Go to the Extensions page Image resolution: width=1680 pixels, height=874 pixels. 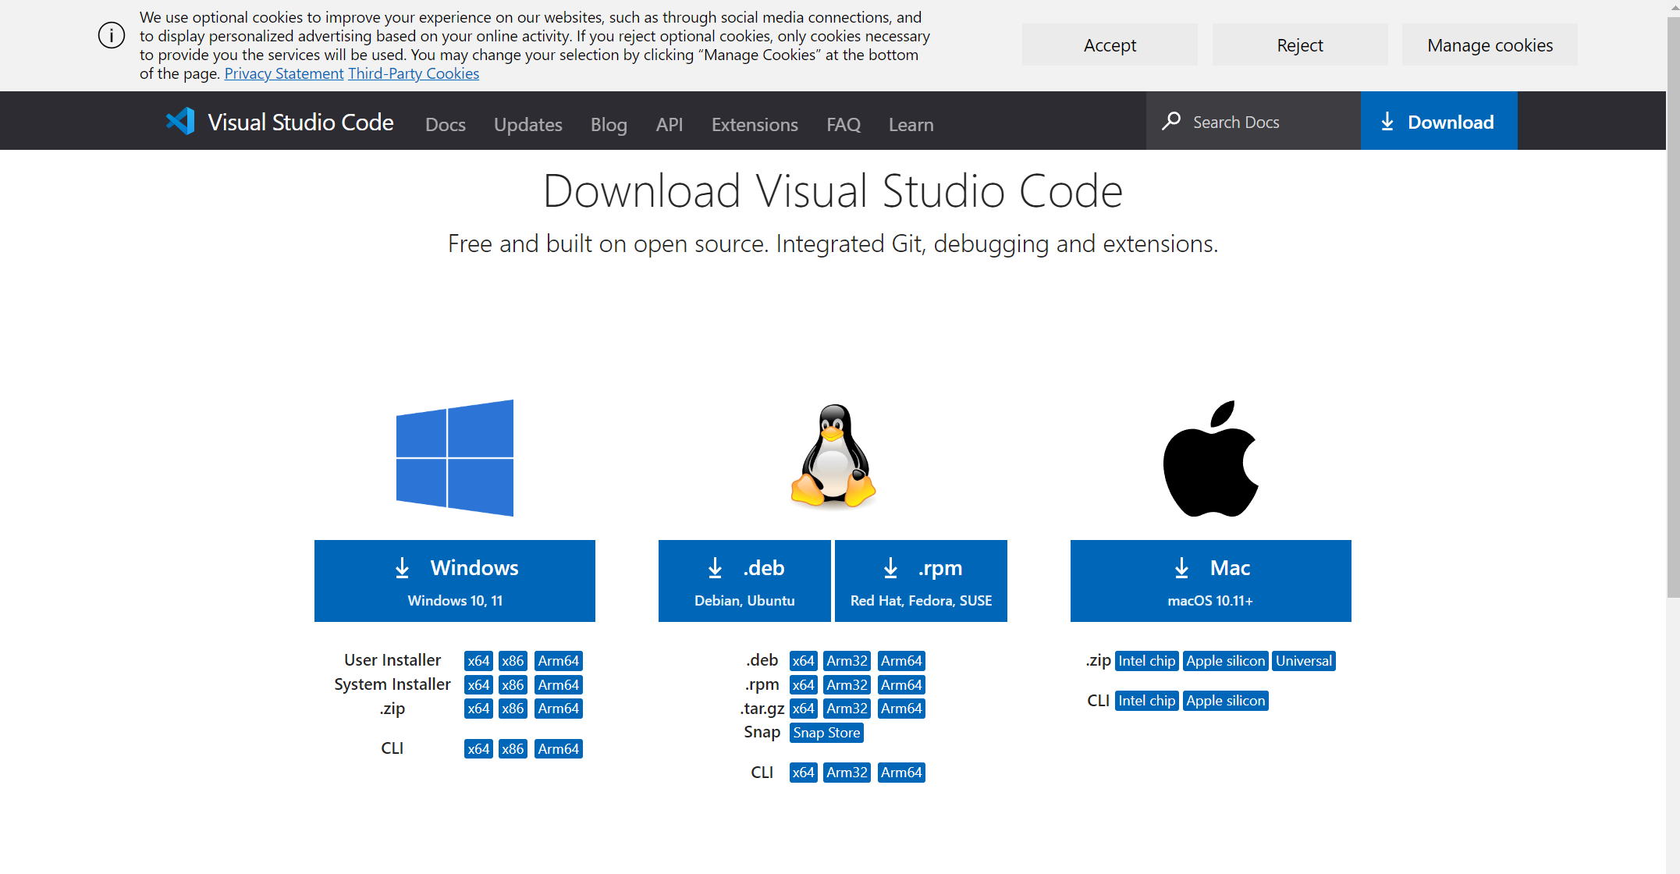pos(755,124)
